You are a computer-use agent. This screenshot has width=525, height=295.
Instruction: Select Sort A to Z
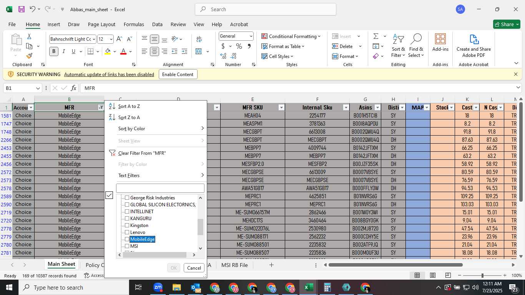(x=129, y=106)
